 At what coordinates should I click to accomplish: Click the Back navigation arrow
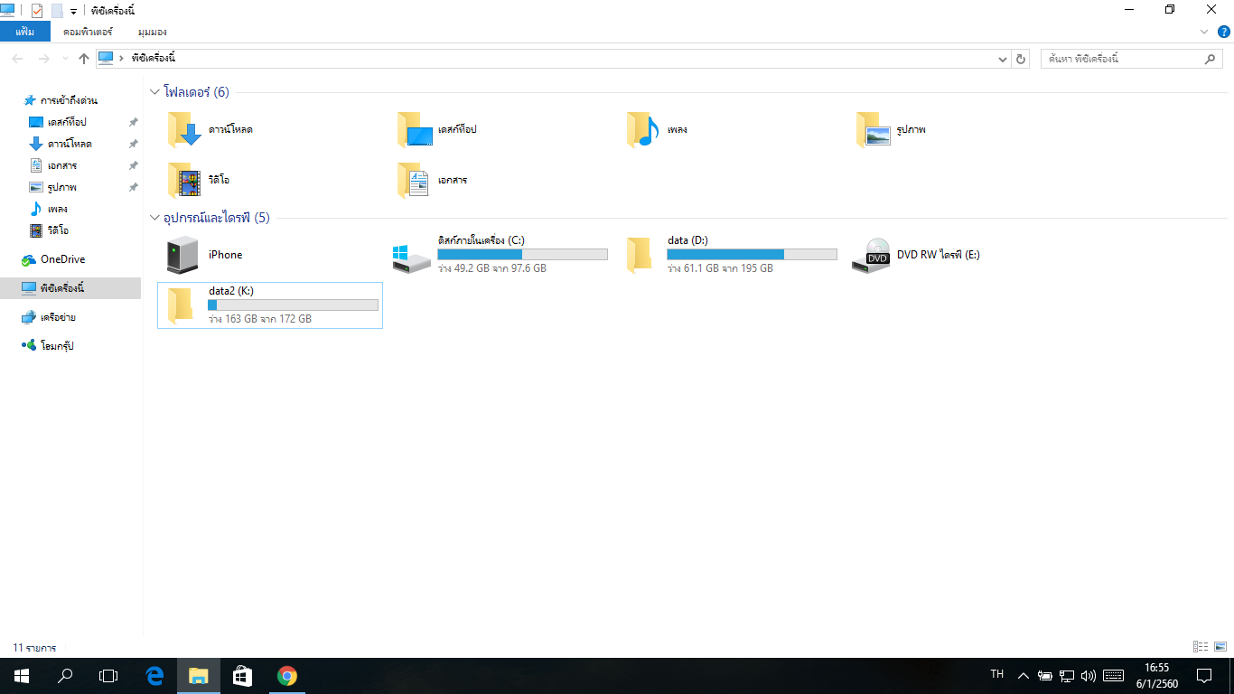point(17,59)
